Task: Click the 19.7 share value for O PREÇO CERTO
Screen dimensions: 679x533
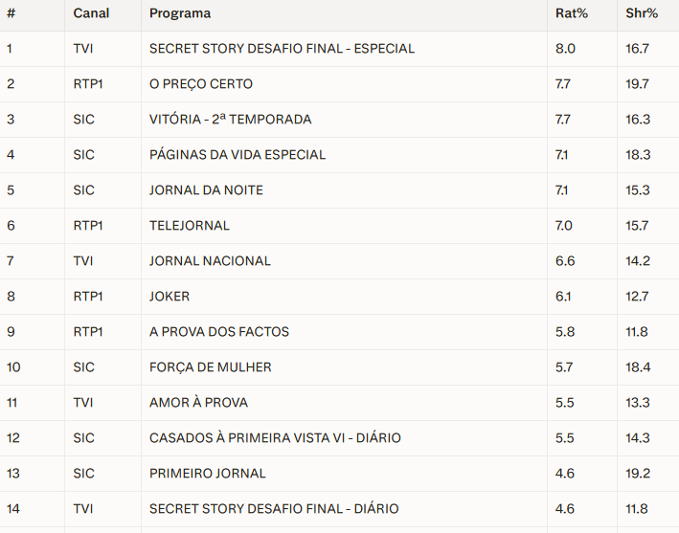Action: [637, 84]
